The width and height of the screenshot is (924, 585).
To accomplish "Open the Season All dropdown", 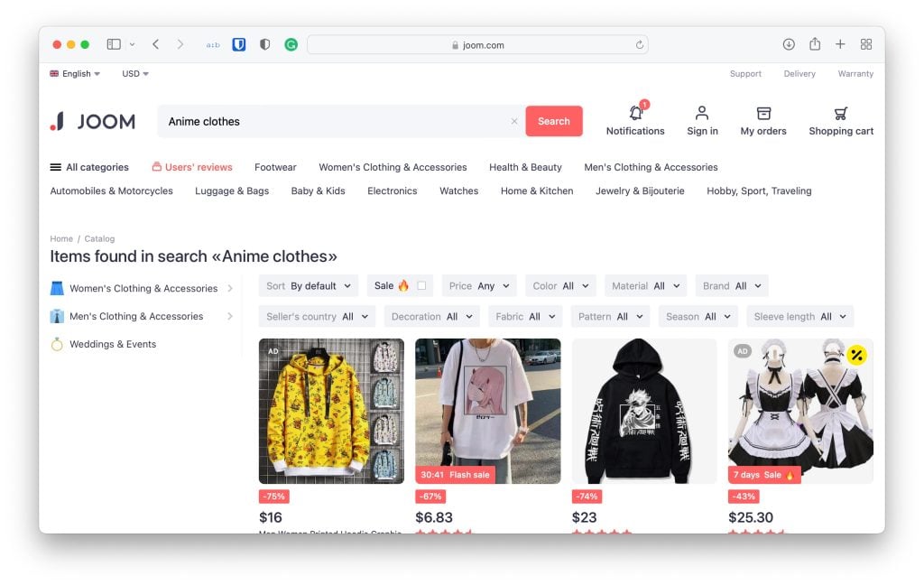I will [x=698, y=317].
